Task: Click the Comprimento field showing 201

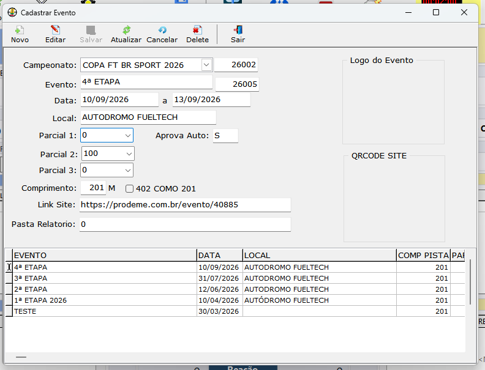Action: tap(93, 188)
